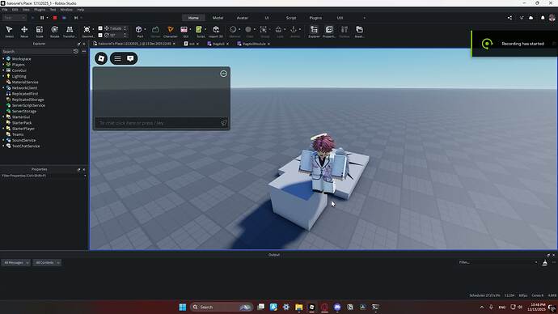This screenshot has width=558, height=314.
Task: Open the All Messages dropdown in Output
Action: (16, 263)
